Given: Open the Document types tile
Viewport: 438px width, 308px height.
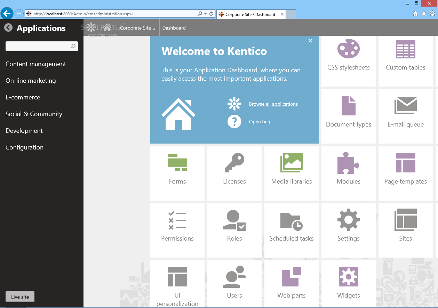Looking at the screenshot, I should 349,116.
